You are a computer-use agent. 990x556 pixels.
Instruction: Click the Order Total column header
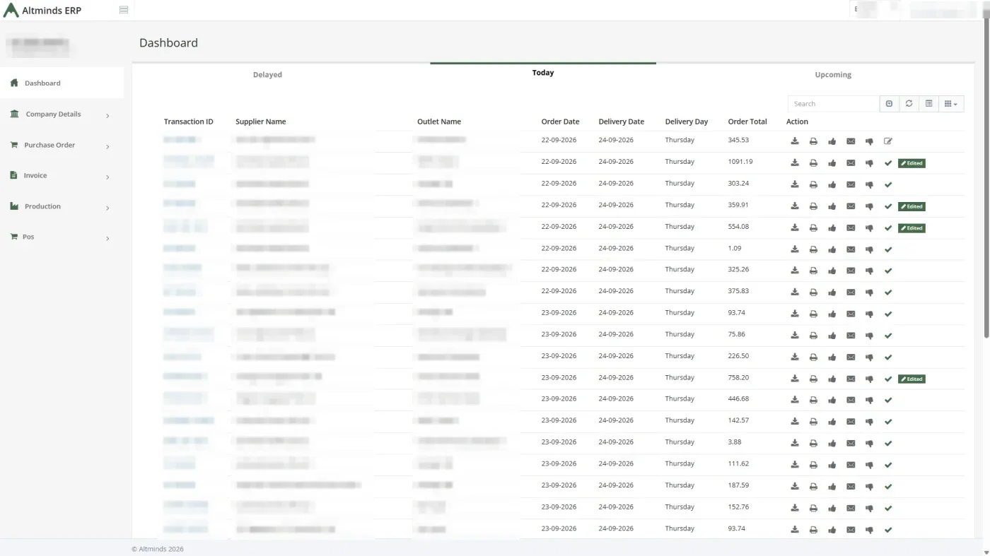click(747, 122)
